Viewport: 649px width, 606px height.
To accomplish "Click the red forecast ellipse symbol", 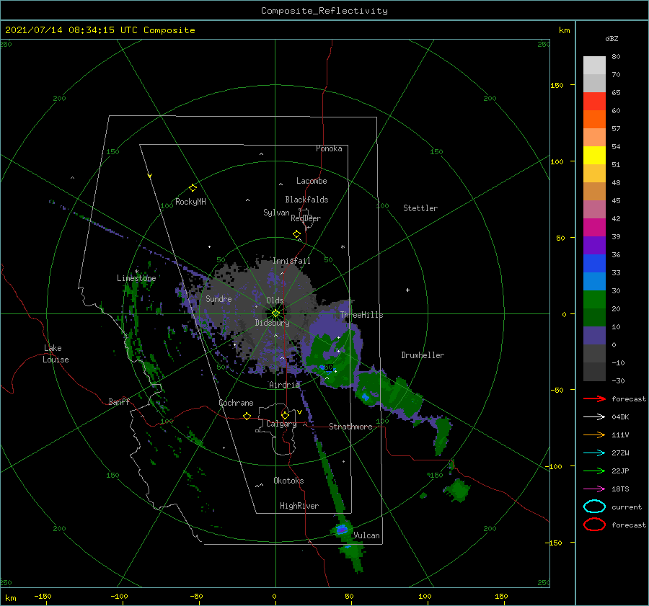I will click(x=594, y=525).
